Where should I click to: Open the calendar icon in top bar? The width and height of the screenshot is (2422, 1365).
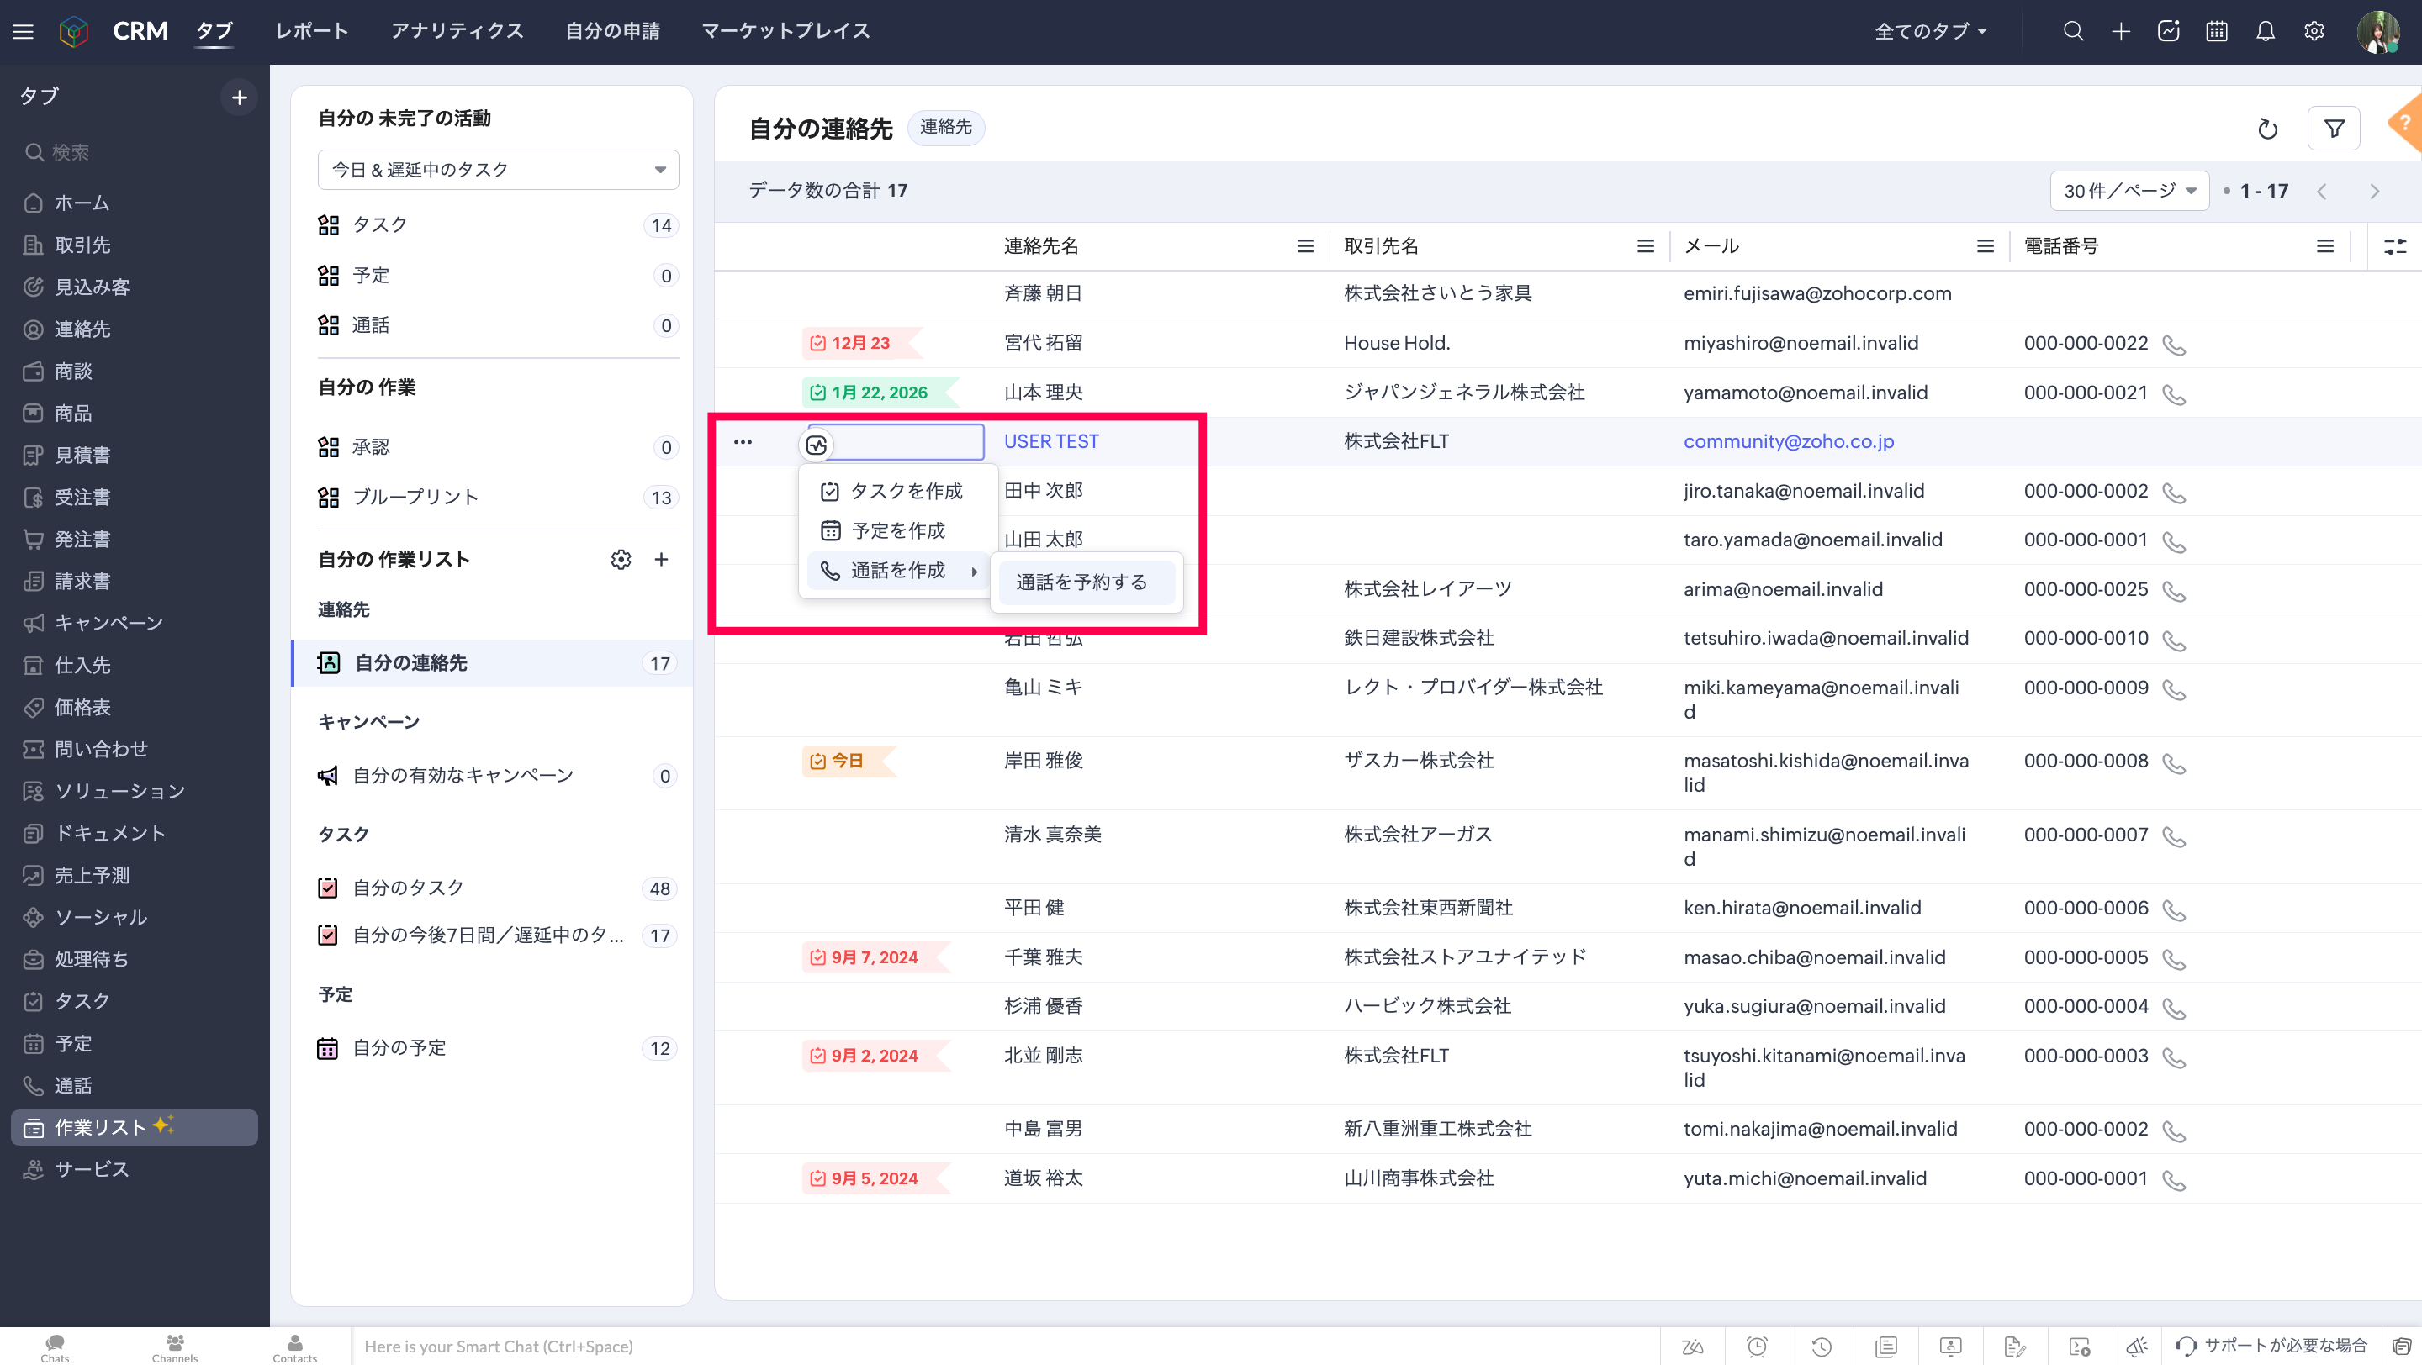2216,31
